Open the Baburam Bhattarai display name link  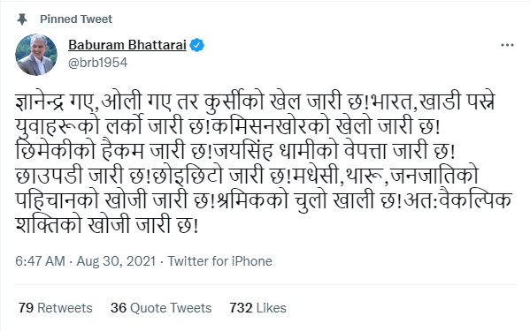(127, 45)
